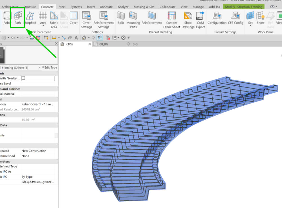
Task: Open the Add-Ins ribbon tab
Action: (x=214, y=7)
